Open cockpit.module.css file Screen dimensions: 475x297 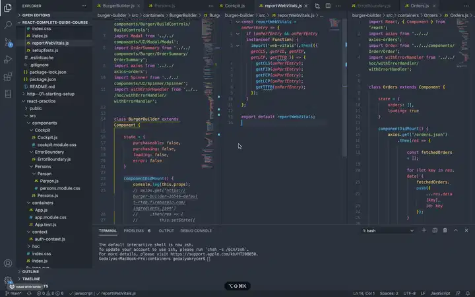click(57, 145)
